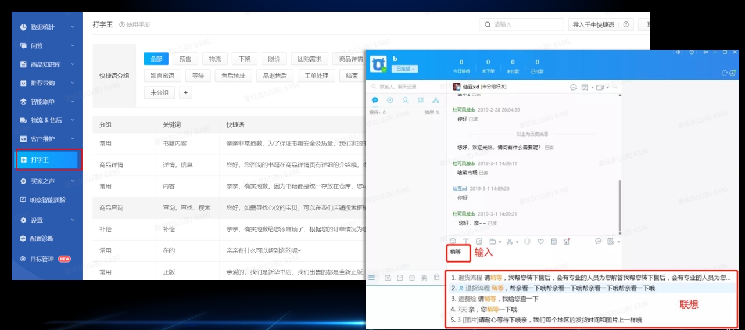Image resolution: width=745 pixels, height=330 pixels.
Task: Expand the 物流 & 售后 chevron
Action: (73, 120)
